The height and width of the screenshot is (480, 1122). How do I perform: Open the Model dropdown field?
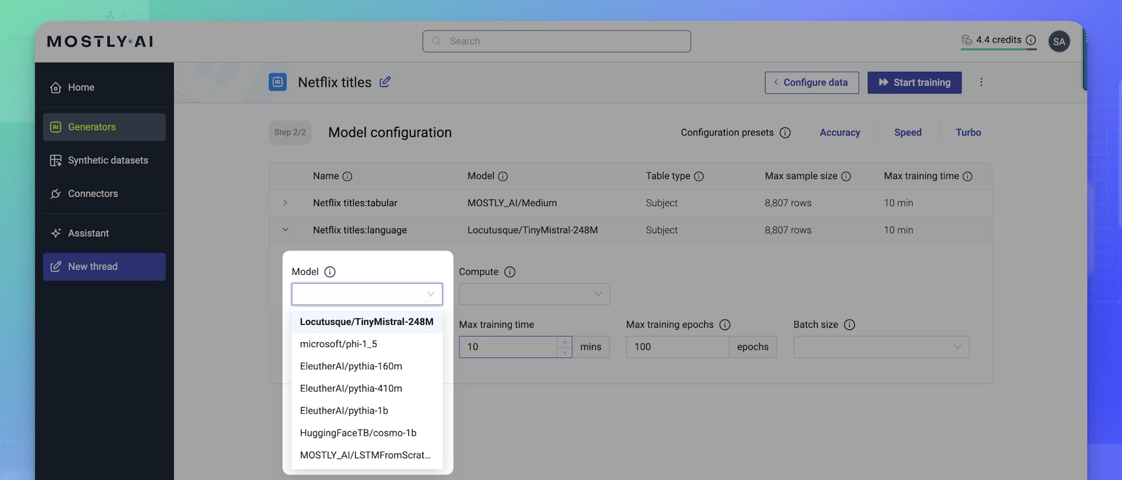[x=367, y=294]
